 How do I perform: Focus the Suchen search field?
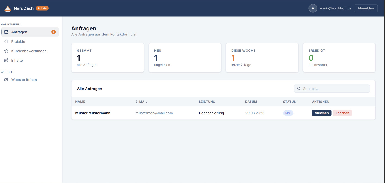(332, 89)
